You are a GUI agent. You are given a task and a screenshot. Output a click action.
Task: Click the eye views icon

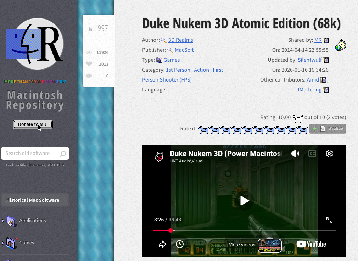click(x=89, y=52)
